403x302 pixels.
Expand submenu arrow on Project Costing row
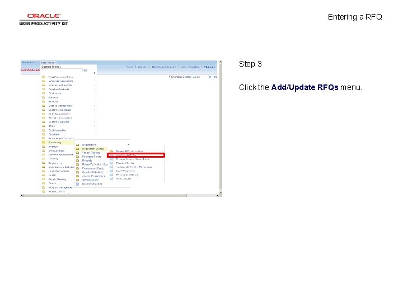pyautogui.click(x=95, y=191)
